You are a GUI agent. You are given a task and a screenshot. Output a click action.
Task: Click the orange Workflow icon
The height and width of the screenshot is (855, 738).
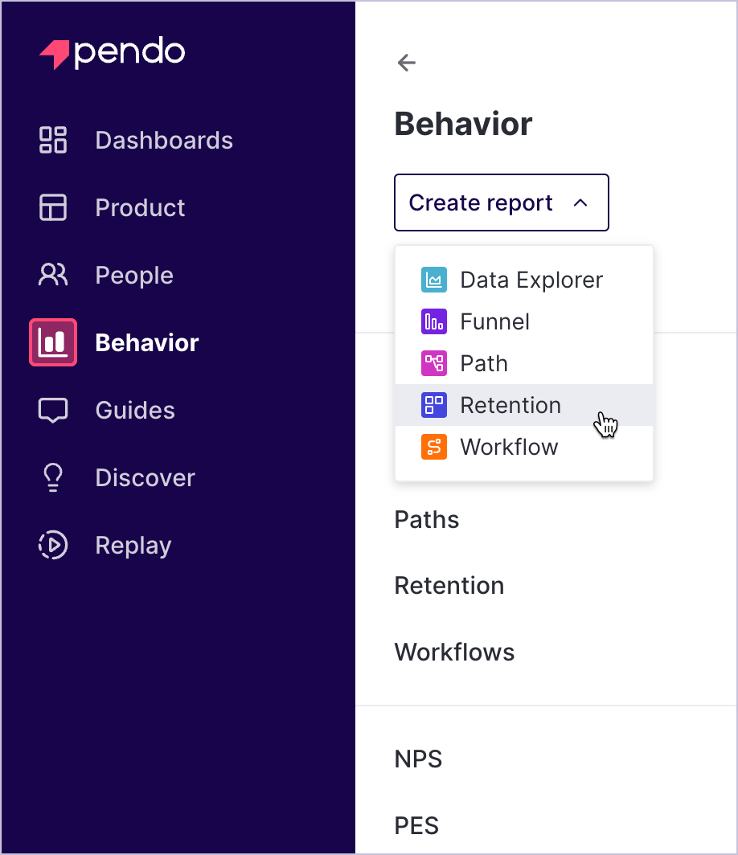click(x=434, y=447)
